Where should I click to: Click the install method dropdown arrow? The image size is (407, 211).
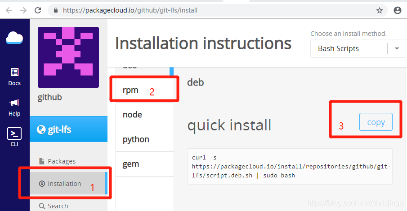click(x=397, y=49)
